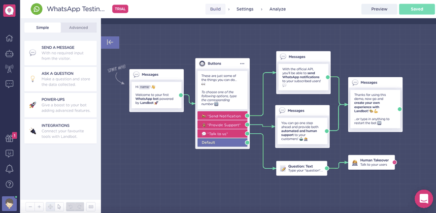This screenshot has height=213, width=436.
Task: Click the Default option output connector
Action: pos(247,143)
